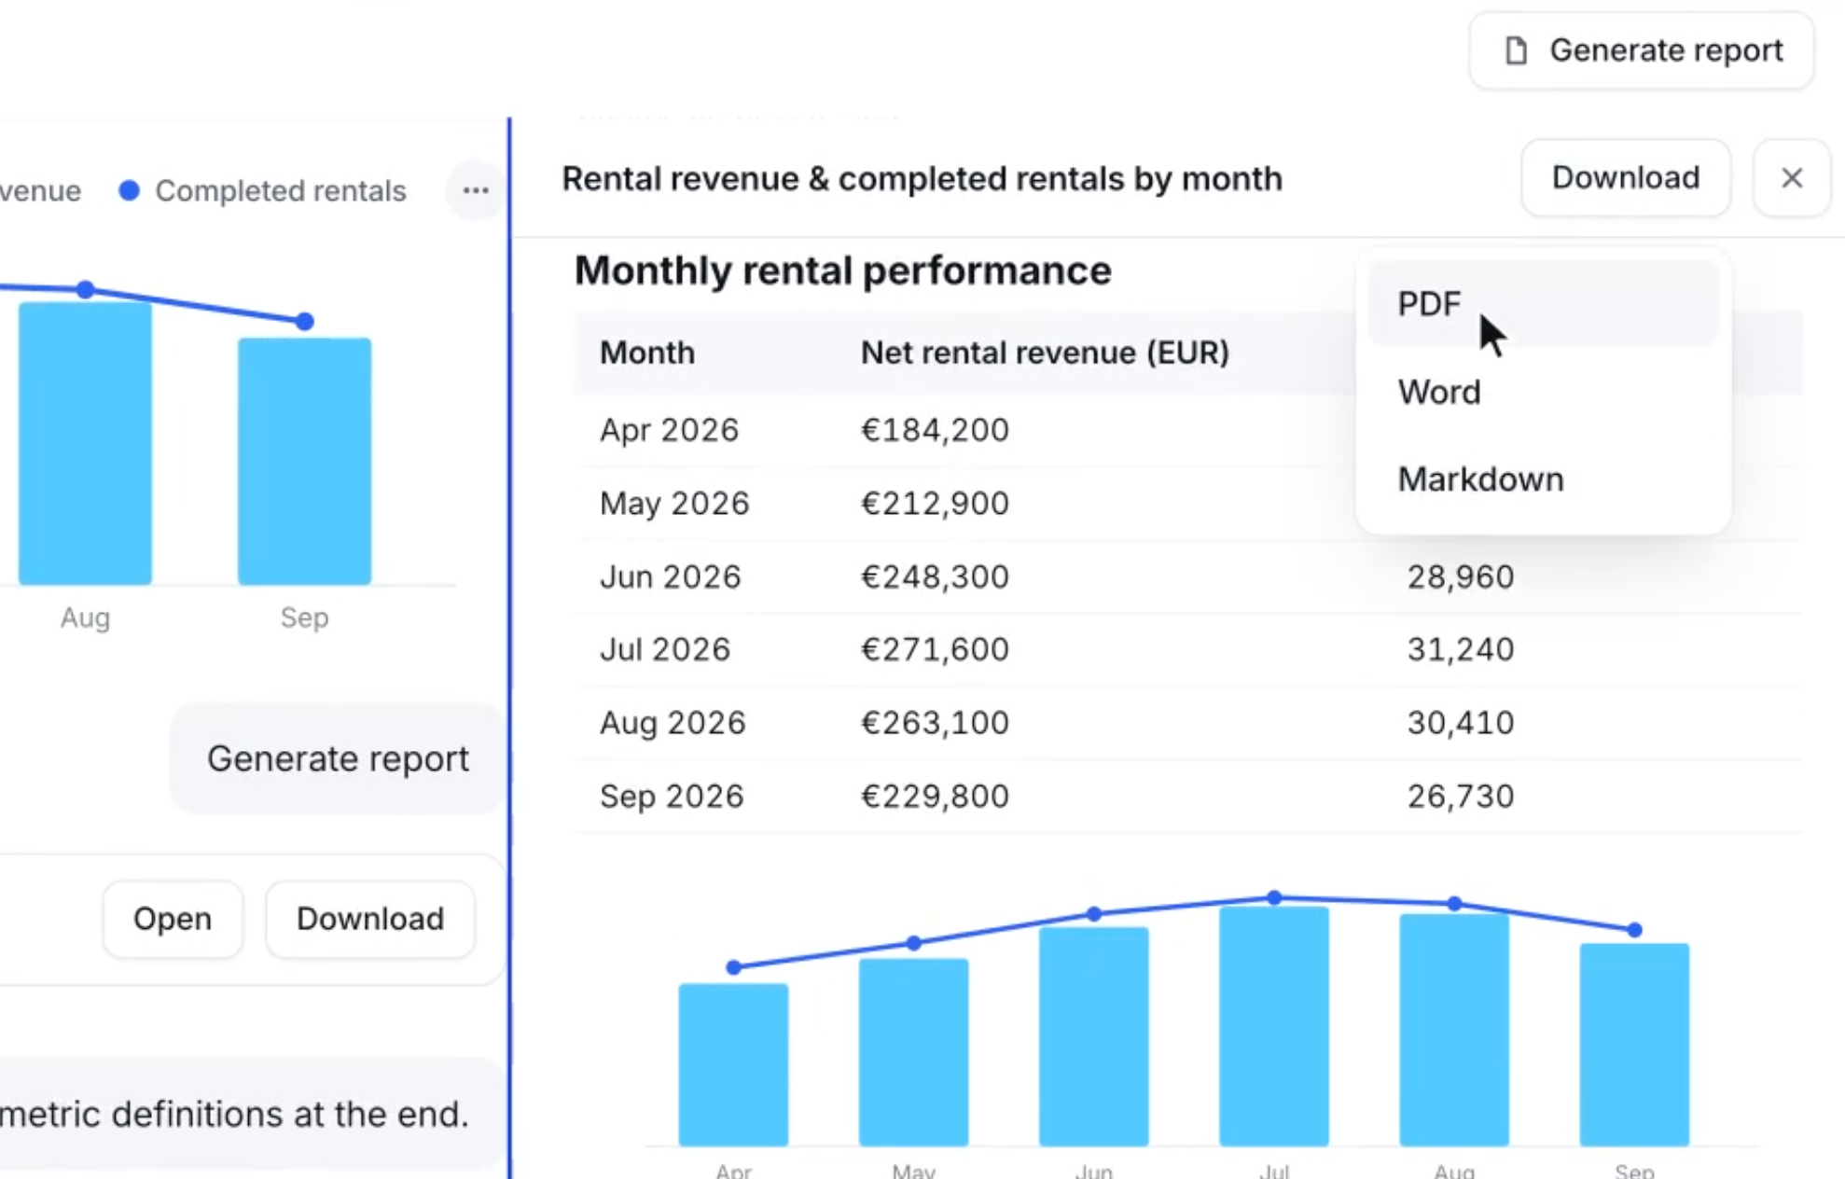The image size is (1845, 1179).
Task: Click the 31,240 rentals value
Action: 1461,649
